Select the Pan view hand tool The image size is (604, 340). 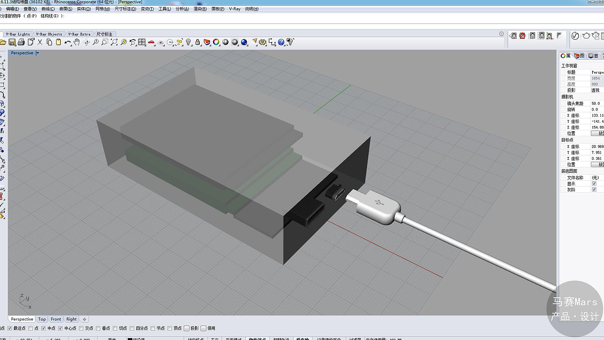[77, 42]
